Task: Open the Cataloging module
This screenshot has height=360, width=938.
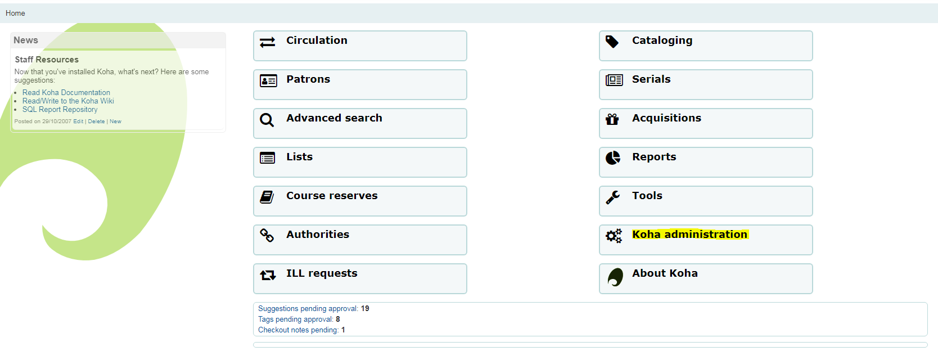Action: pyautogui.click(x=706, y=46)
